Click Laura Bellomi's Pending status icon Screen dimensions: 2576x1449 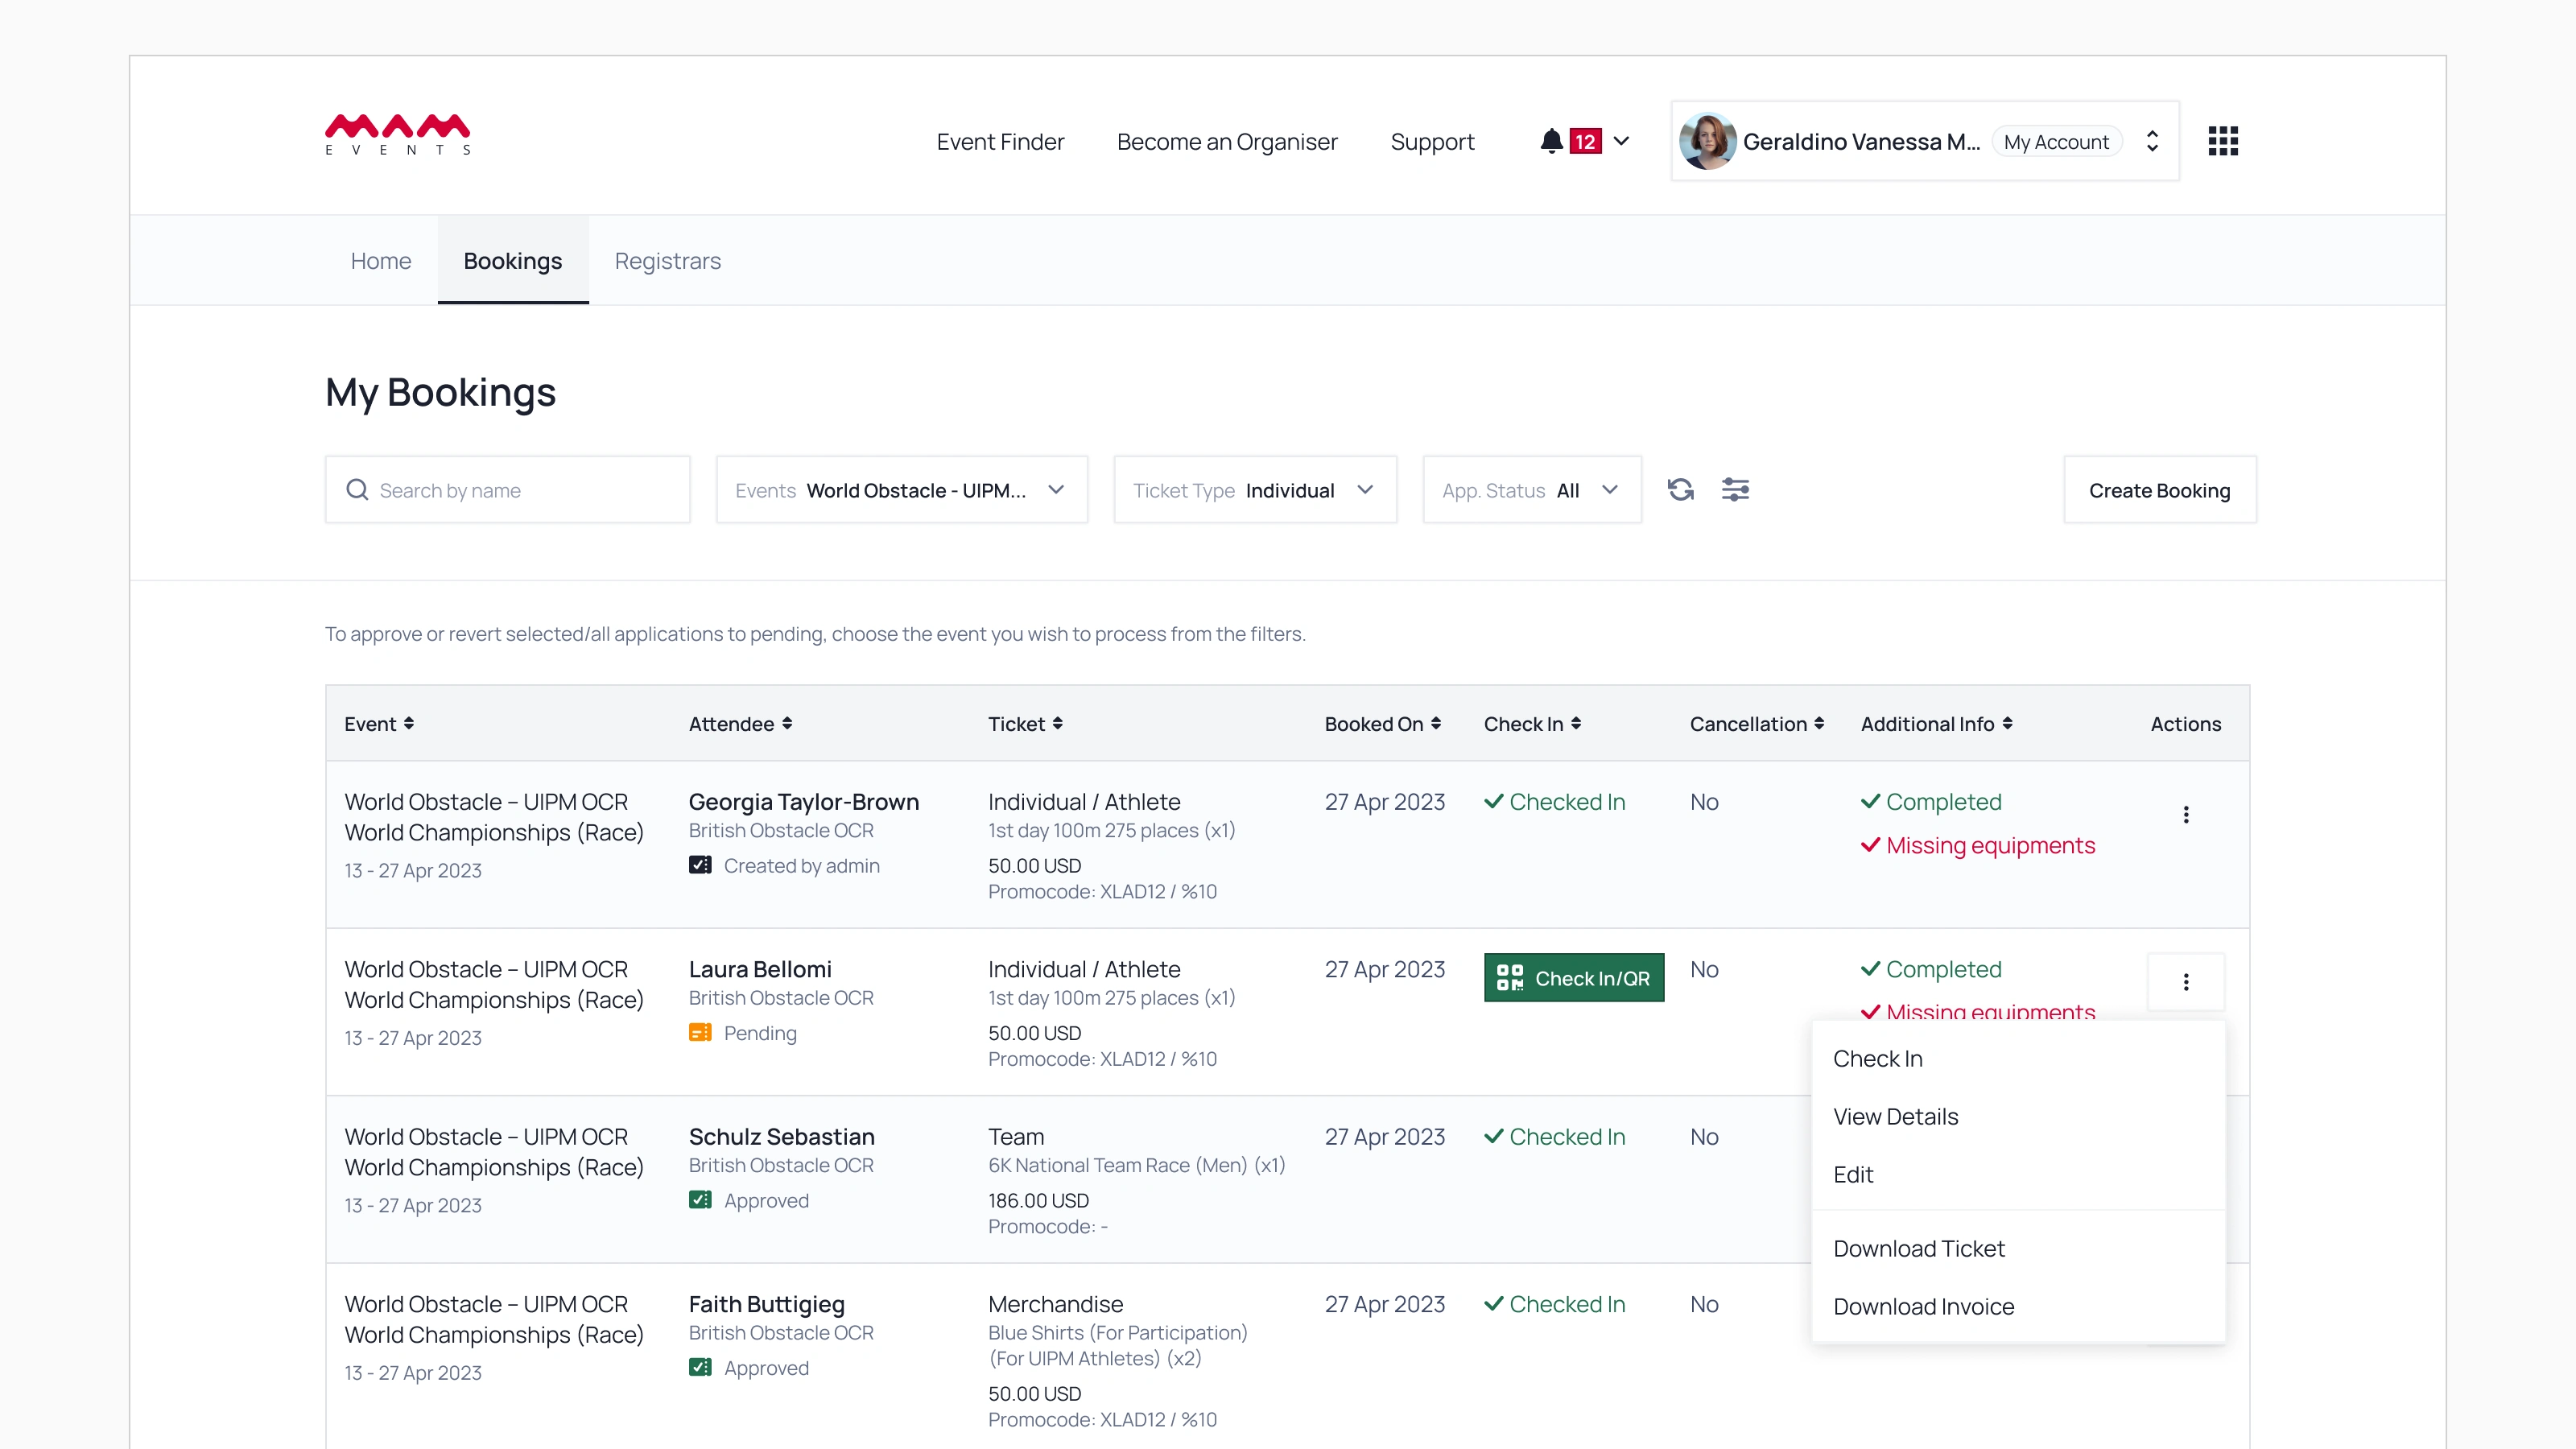coord(700,1032)
